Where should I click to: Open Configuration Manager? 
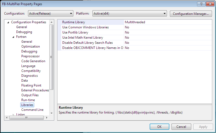(x=191, y=14)
